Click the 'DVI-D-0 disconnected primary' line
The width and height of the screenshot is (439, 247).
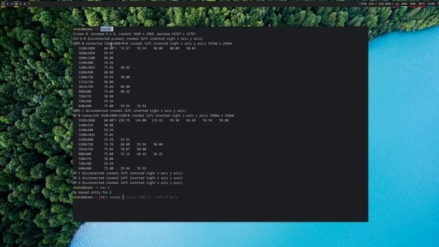point(138,38)
